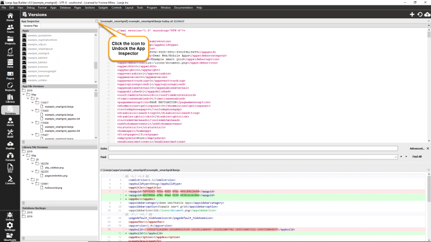Image resolution: width=431 pixels, height=242 pixels.
Task: Collapse the 115417 folder
Action: (32, 102)
